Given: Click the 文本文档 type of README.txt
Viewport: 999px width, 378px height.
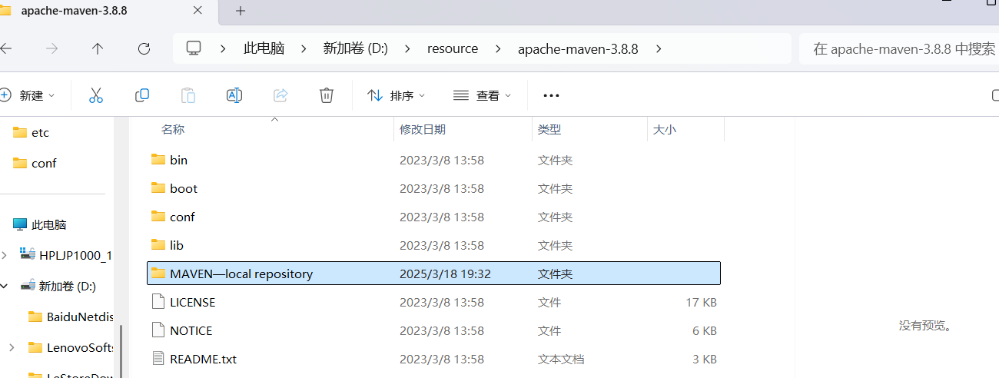Looking at the screenshot, I should [x=561, y=359].
